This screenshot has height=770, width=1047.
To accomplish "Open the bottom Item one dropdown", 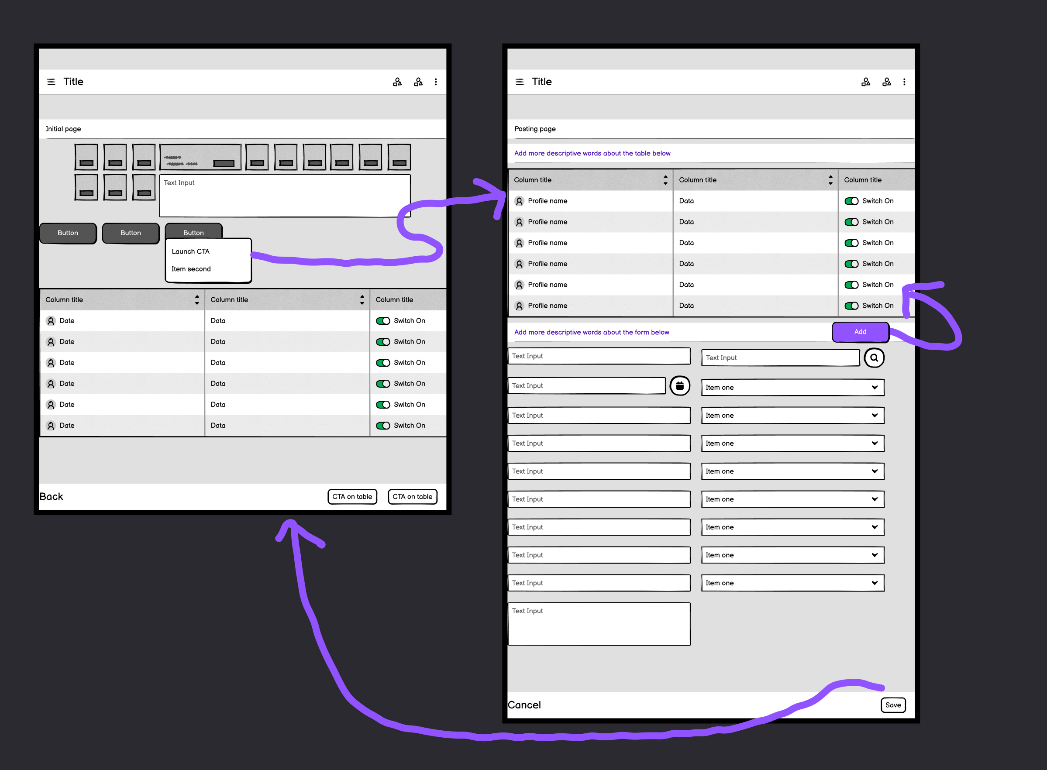I will tap(792, 583).
